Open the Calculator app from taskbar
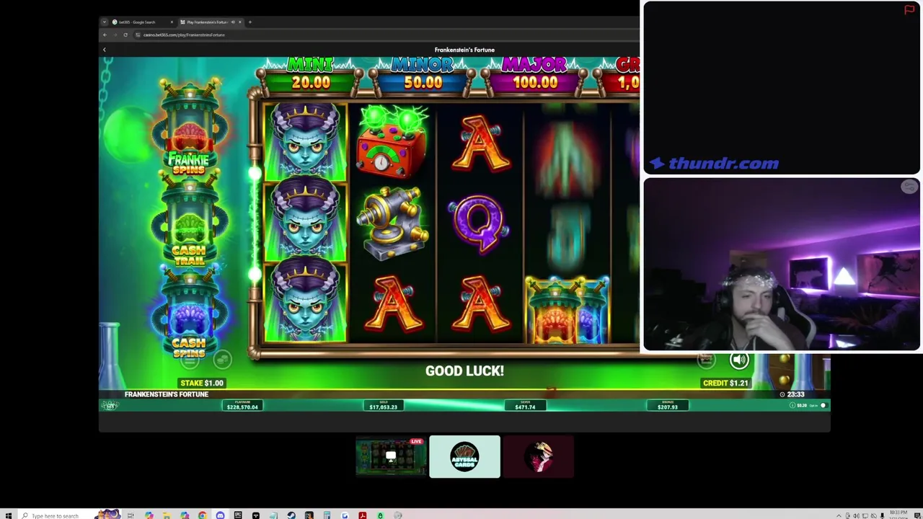The image size is (923, 519). click(327, 515)
